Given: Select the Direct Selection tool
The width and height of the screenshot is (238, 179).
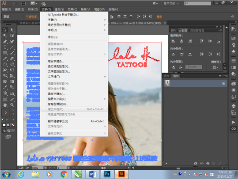Looking at the screenshot, I should coord(12,30).
